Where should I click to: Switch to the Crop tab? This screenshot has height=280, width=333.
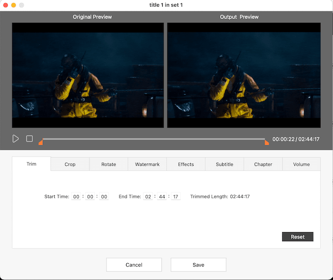[x=70, y=164]
